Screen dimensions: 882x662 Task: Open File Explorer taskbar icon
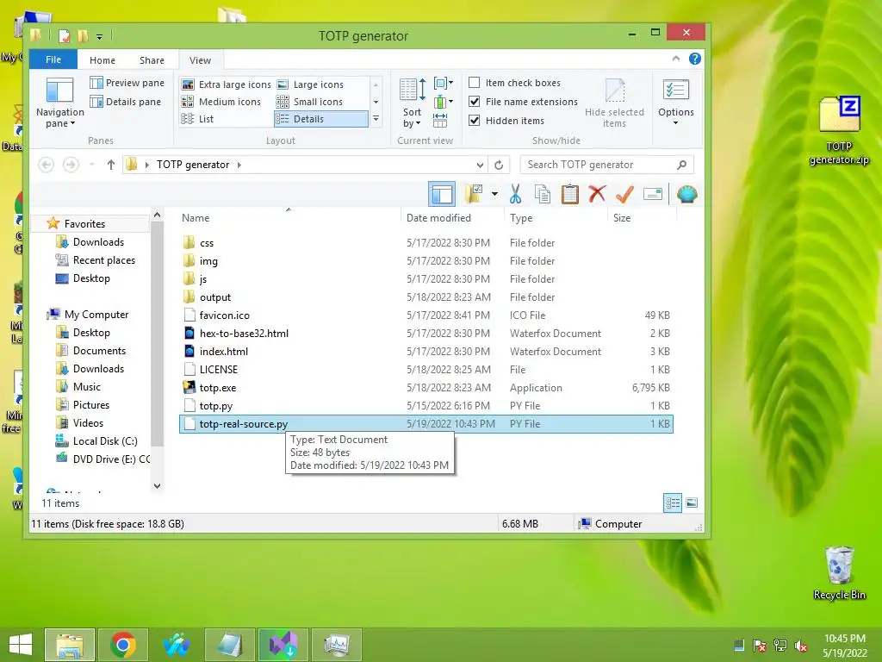click(70, 645)
